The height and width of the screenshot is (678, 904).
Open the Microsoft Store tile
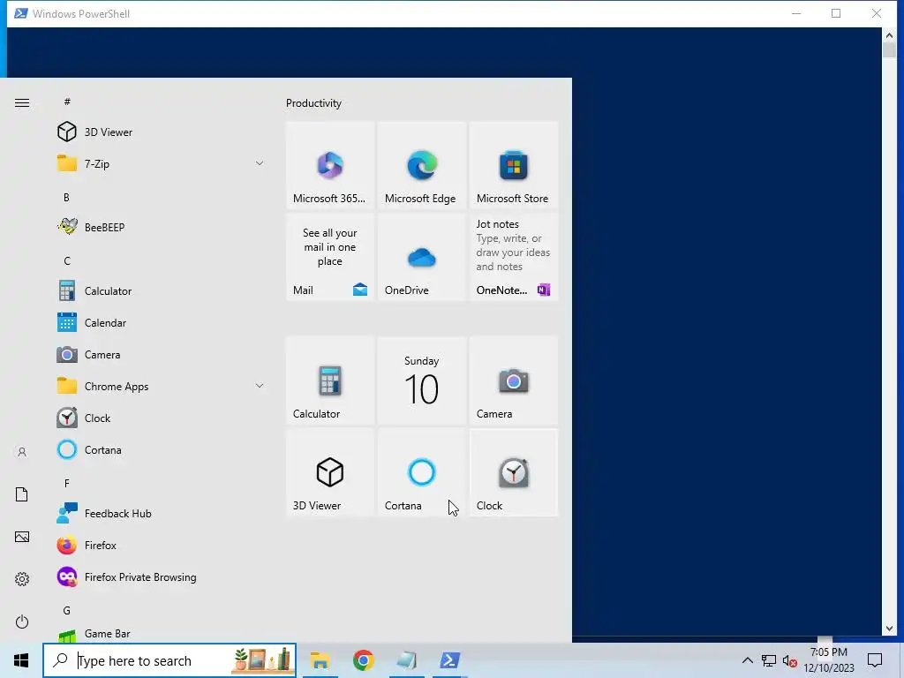tap(514, 165)
